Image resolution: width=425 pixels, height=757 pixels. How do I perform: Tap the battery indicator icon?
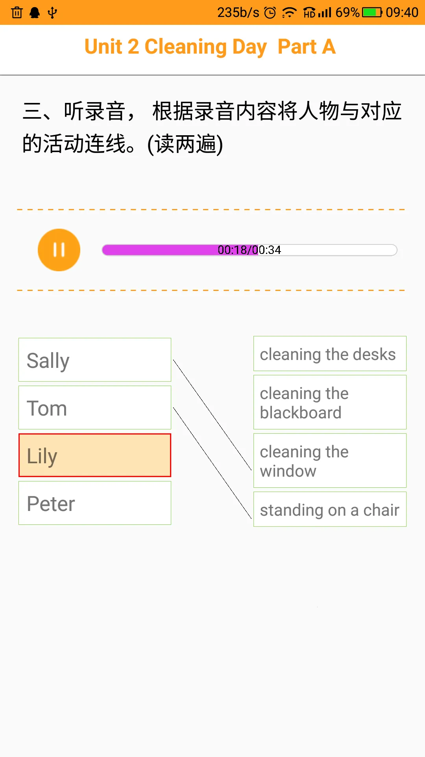pos(372,13)
